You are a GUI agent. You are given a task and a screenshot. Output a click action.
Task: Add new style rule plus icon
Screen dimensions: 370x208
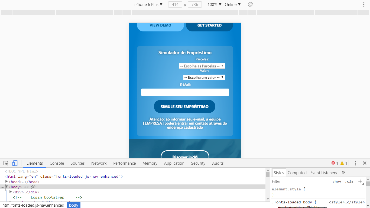[x=360, y=181]
